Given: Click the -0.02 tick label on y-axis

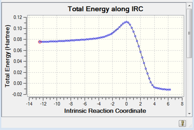Looking at the screenshot, I should pos(17,95).
